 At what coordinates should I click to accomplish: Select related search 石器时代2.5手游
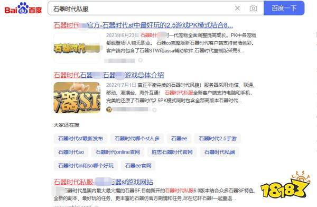218,139
